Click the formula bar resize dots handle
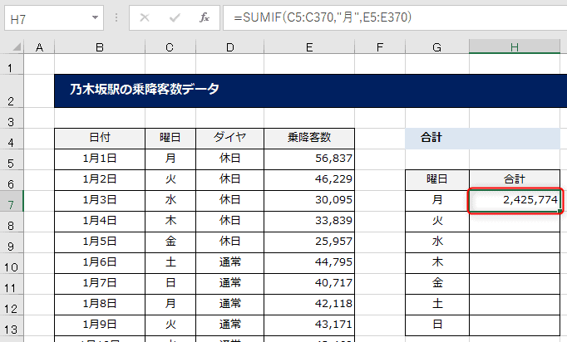The height and width of the screenshot is (342, 567). [x=116, y=17]
